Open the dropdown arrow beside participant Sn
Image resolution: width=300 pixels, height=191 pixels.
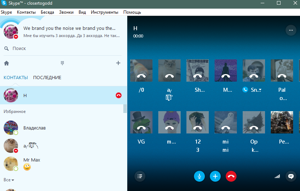click(260, 90)
